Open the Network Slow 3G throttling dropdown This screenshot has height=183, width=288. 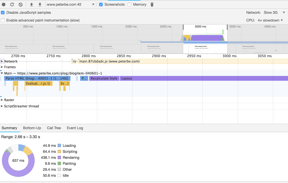(x=274, y=13)
